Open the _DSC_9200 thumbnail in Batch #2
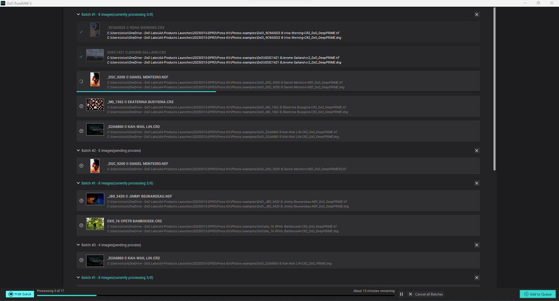This screenshot has height=301, width=559. click(x=95, y=166)
